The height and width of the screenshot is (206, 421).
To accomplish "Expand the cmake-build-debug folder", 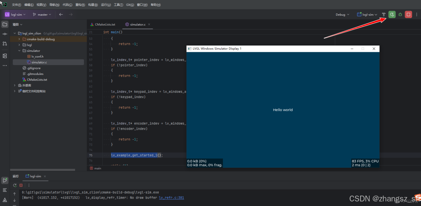I will pos(20,39).
